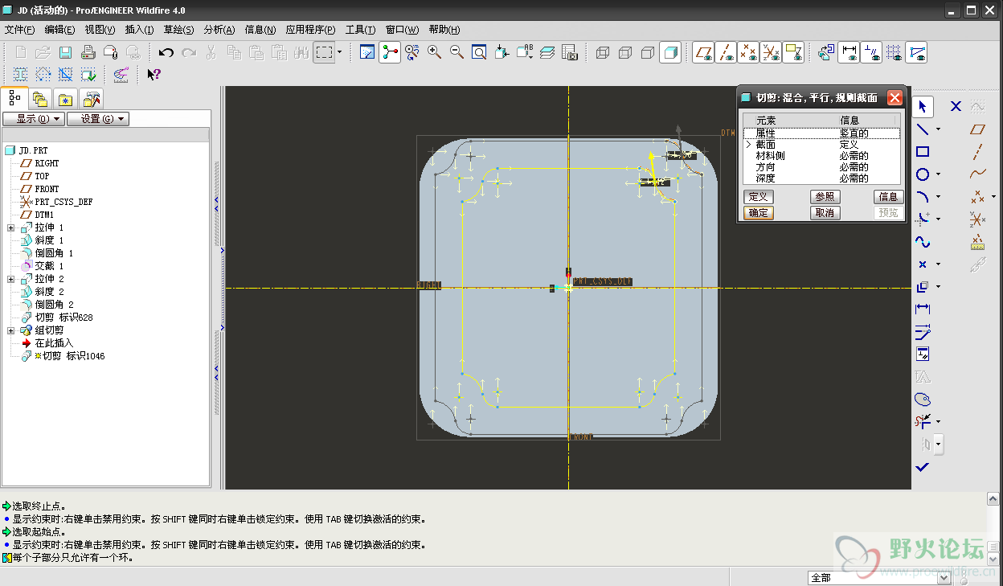Select the arc sketch tool
The height and width of the screenshot is (586, 1003).
(x=923, y=196)
